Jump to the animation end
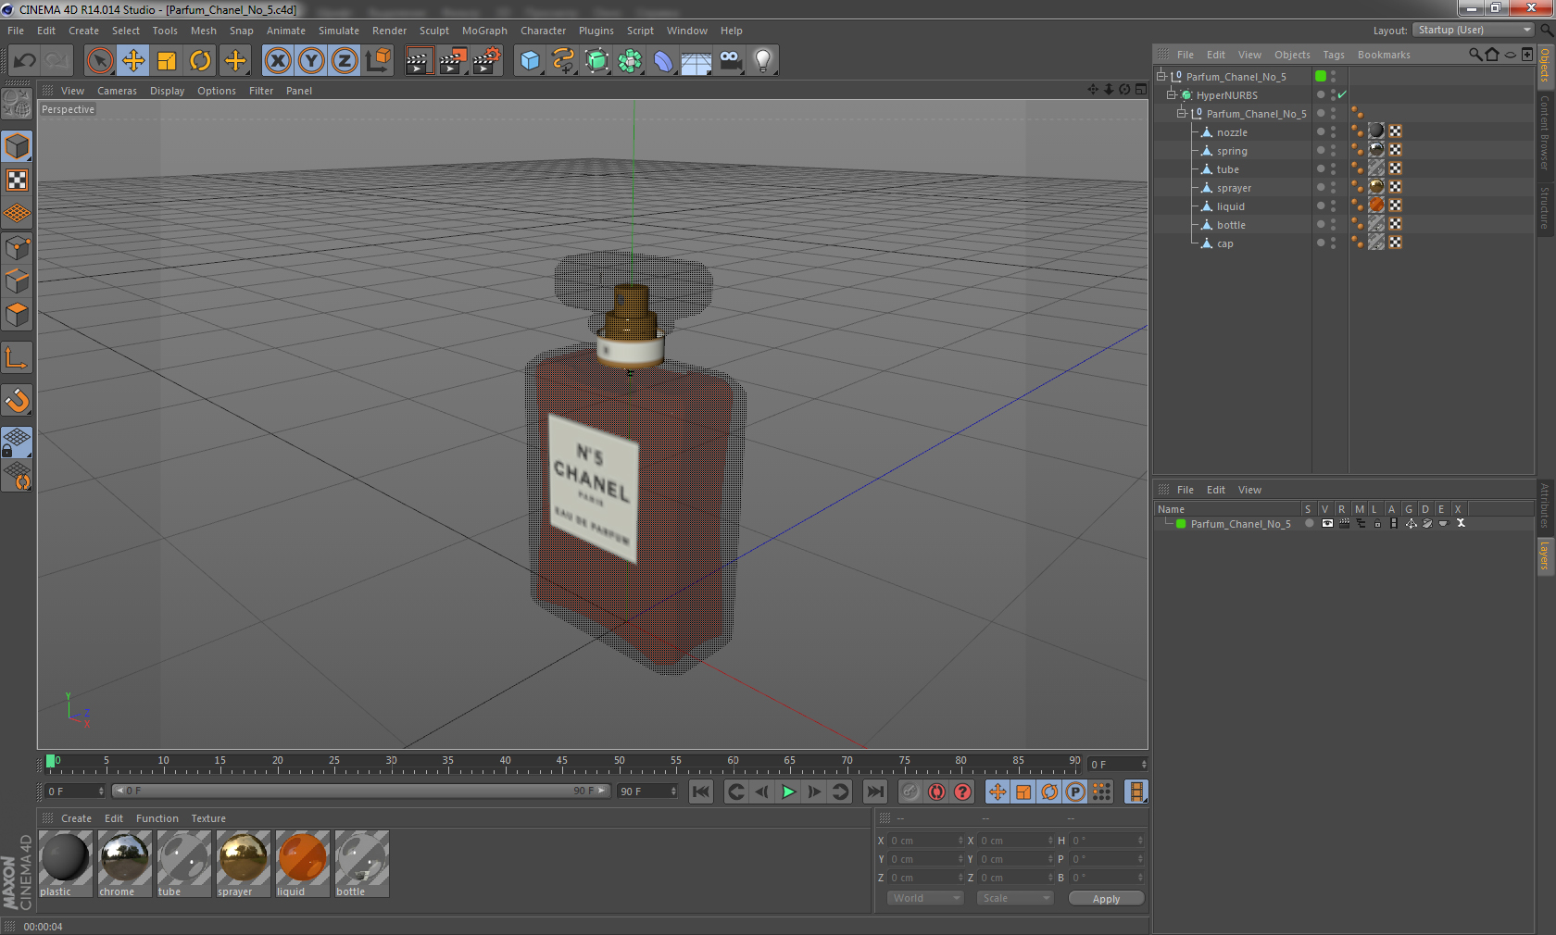 click(874, 792)
